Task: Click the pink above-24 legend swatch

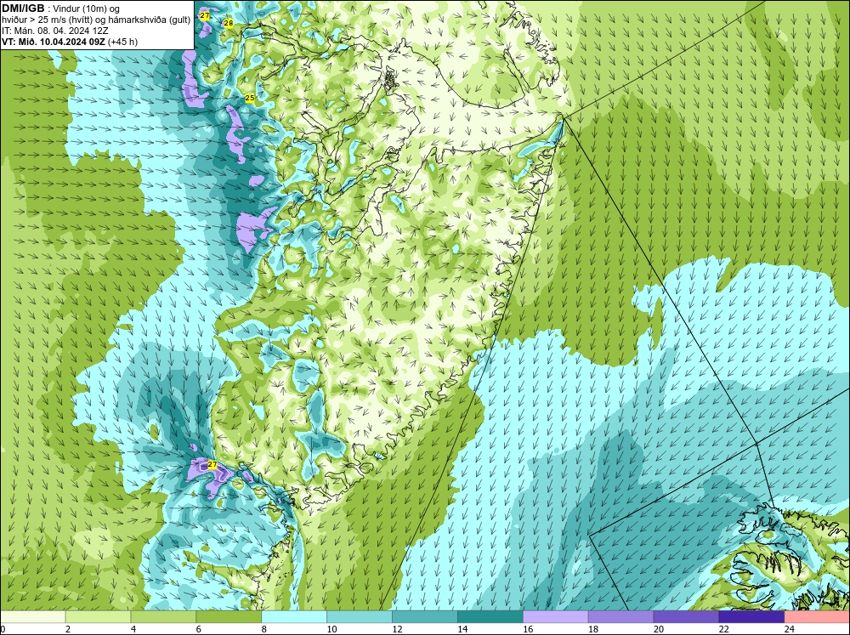Action: 817,617
